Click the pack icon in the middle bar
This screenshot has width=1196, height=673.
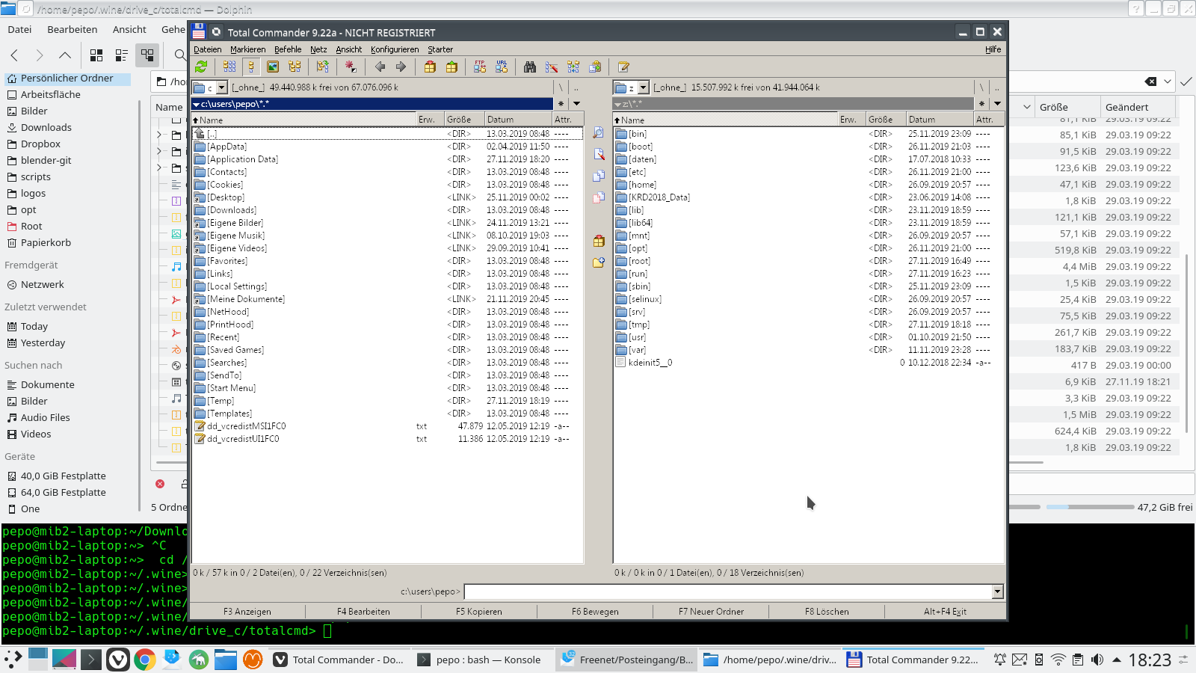point(599,241)
